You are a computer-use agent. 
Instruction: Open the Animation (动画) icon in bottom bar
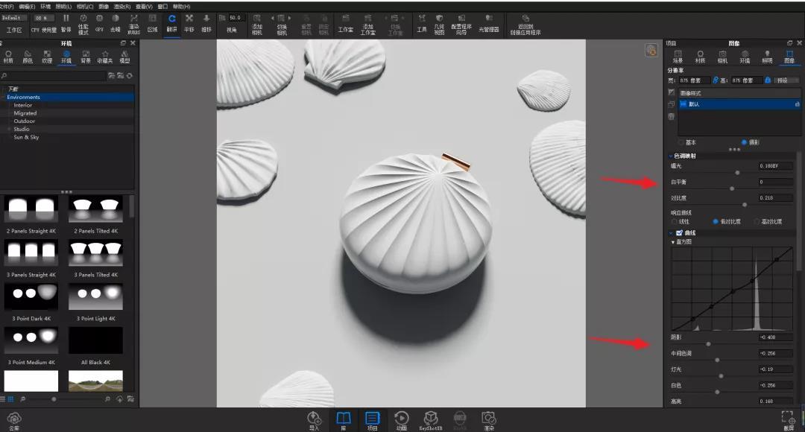(402, 420)
